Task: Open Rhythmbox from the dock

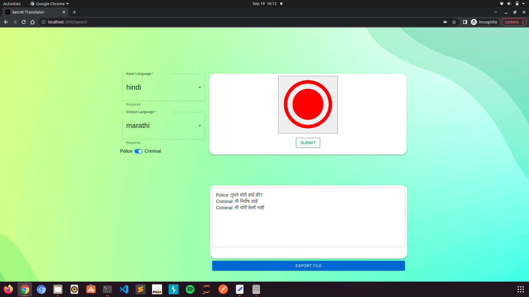Action: point(74,289)
